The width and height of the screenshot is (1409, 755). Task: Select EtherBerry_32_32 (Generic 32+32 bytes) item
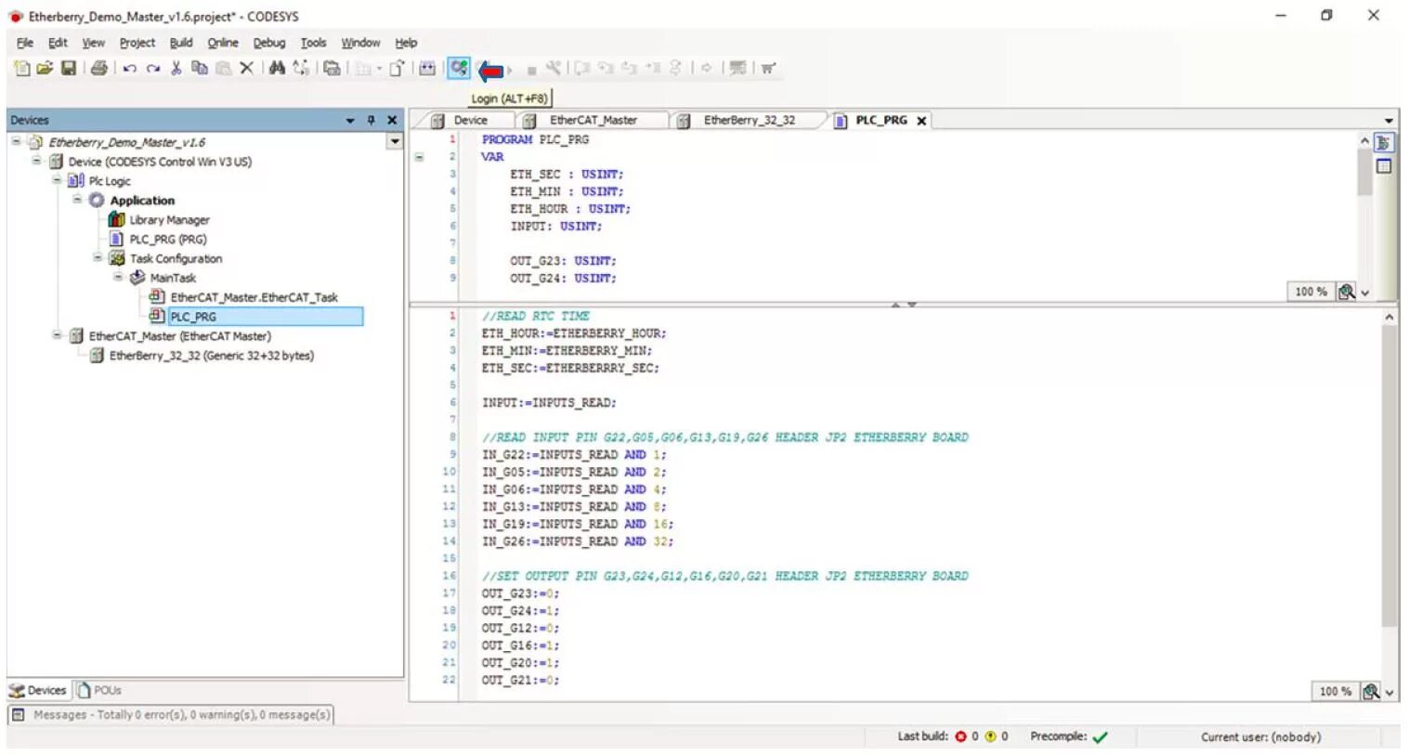tap(212, 356)
